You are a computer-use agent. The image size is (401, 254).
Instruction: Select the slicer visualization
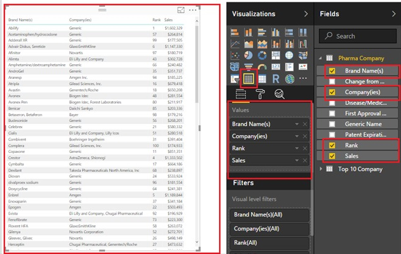(x=235, y=79)
